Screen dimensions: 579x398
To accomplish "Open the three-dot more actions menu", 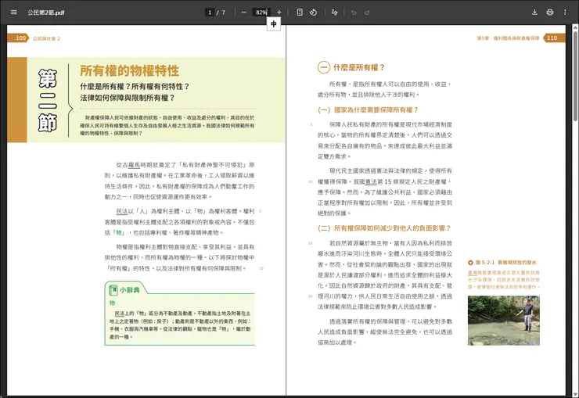I will pos(565,13).
